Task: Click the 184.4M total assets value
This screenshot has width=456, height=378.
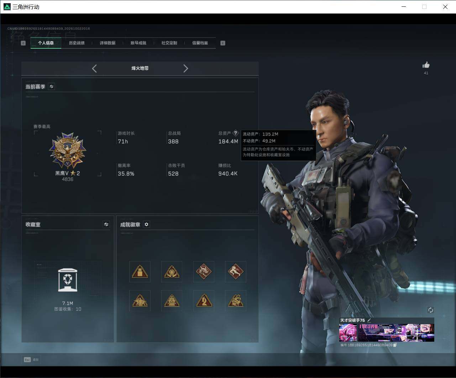Action: (228, 142)
